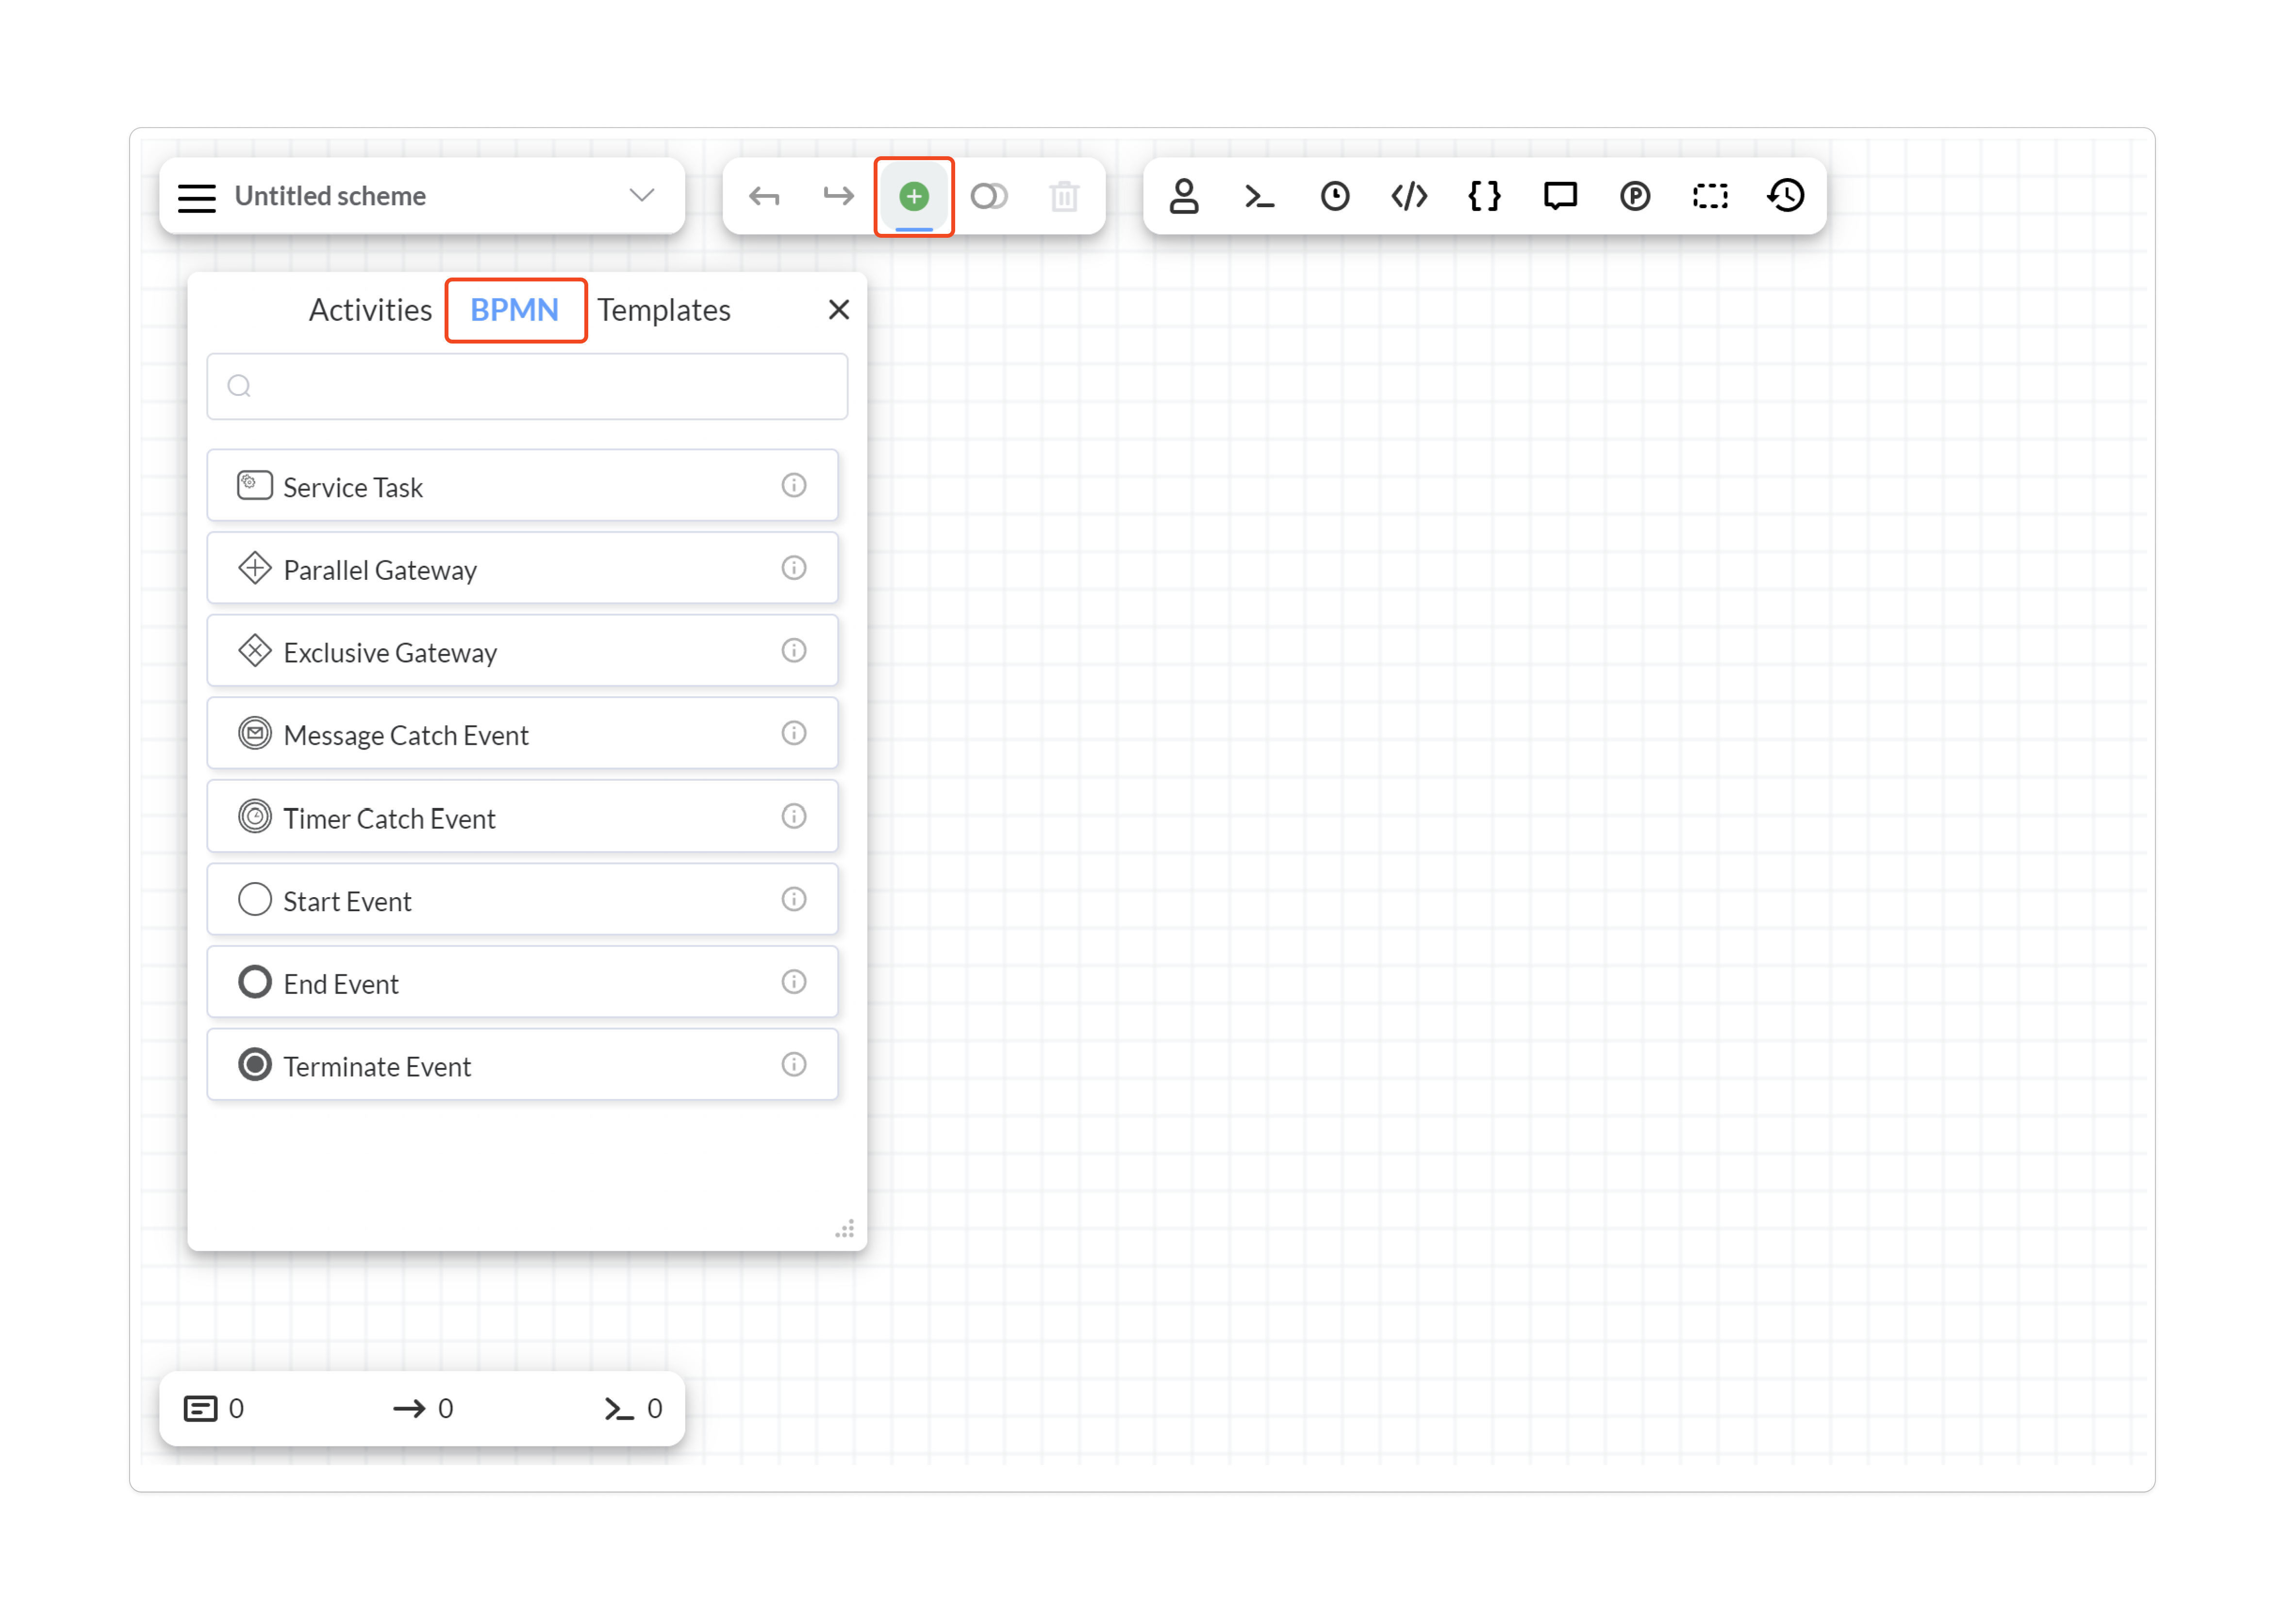Viewport: 2285px width, 1624px height.
Task: Switch to the Templates tab
Action: (x=664, y=310)
